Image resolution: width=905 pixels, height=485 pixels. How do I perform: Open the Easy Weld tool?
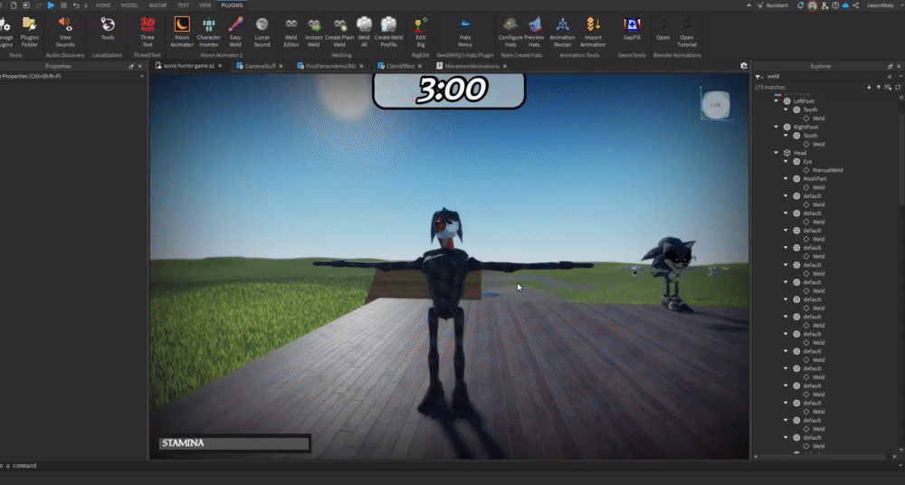pyautogui.click(x=235, y=32)
